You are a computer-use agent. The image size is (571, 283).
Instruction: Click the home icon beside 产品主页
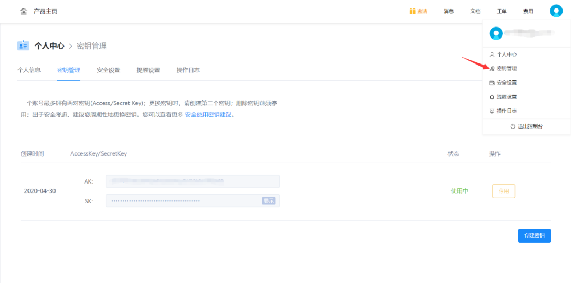coord(23,11)
